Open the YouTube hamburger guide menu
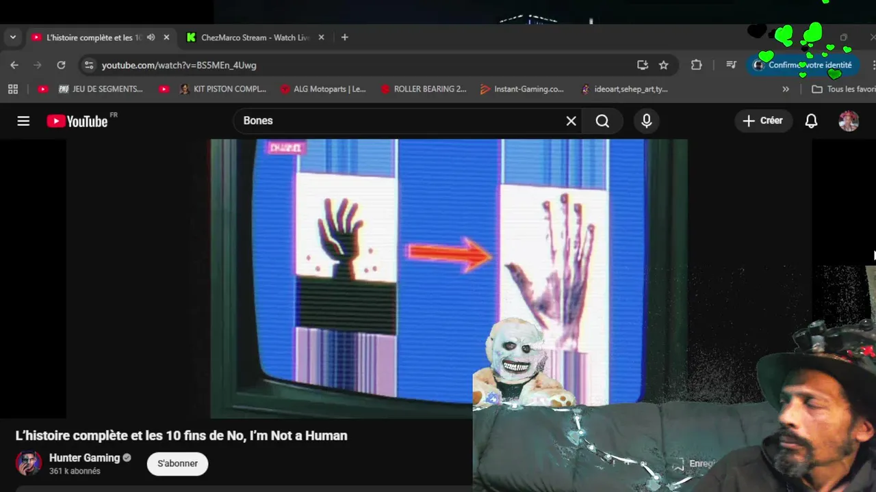Viewport: 876px width, 492px height. 23,121
